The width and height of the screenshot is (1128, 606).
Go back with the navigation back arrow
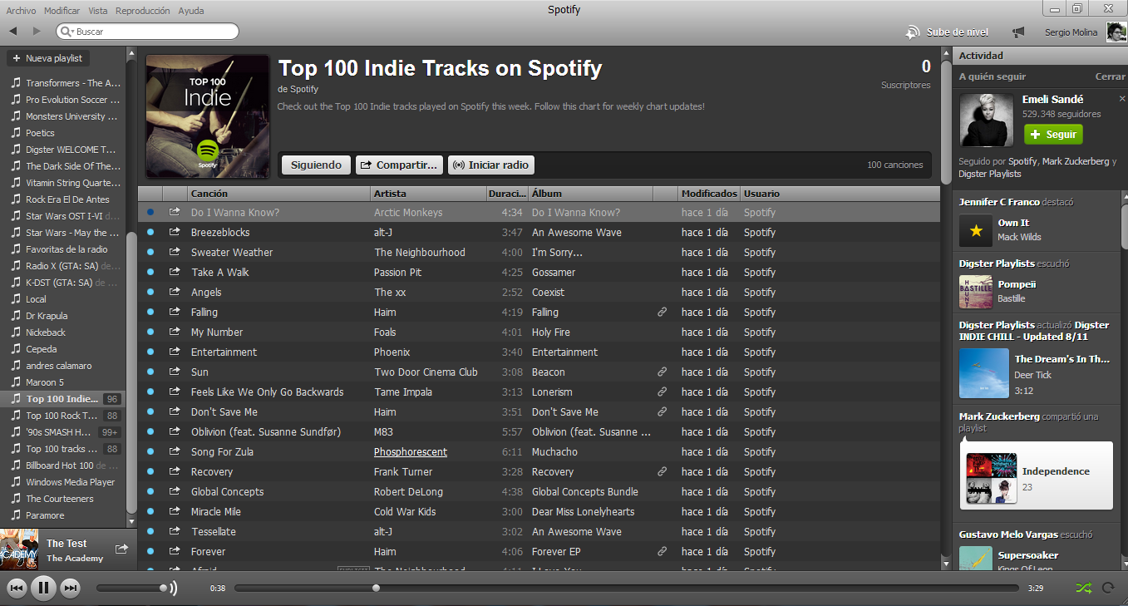pos(13,32)
